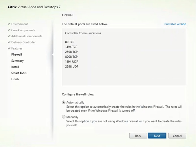Click the checkmark beside Additional Components
The height and width of the screenshot is (147, 196).
9,36
